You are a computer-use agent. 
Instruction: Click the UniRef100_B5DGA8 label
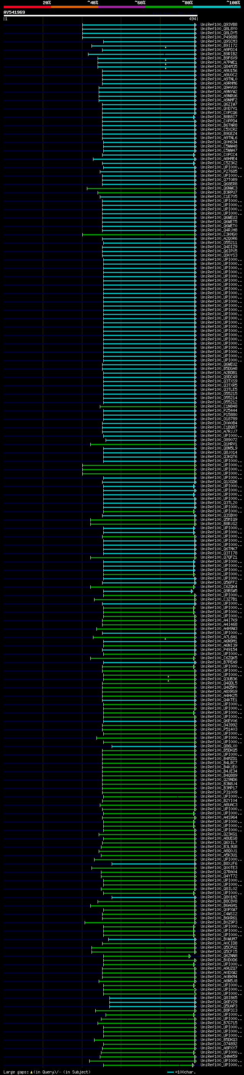coord(219,368)
